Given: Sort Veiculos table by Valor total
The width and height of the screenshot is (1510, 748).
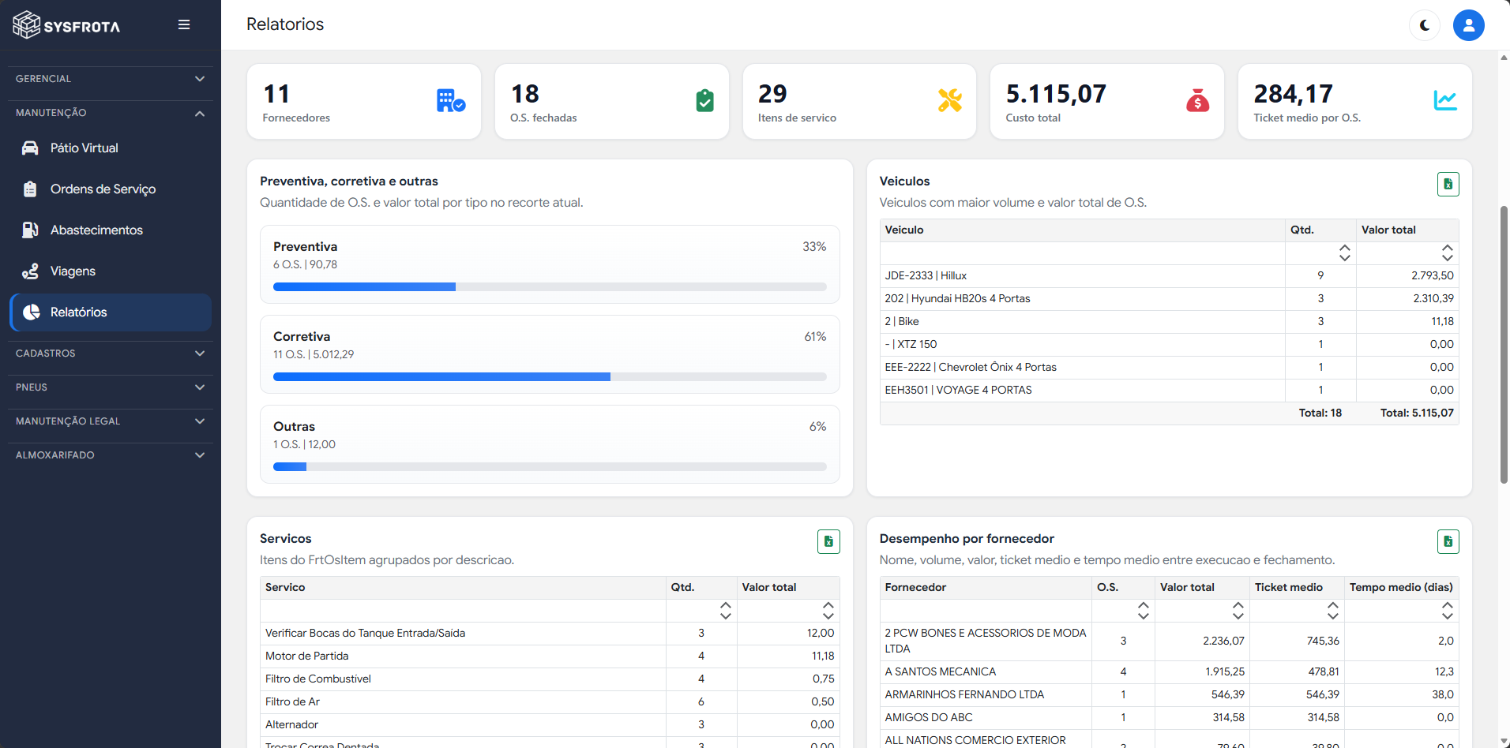Looking at the screenshot, I should pos(1447,253).
